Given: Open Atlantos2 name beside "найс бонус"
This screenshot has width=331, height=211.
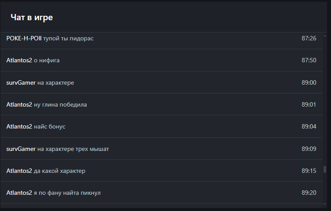Looking at the screenshot, I should coord(19,127).
